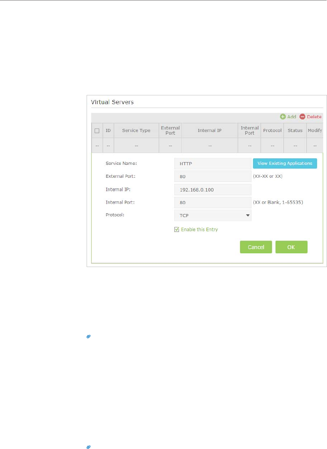Image resolution: width=327 pixels, height=449 pixels.
Task: Focus the Service Name field with HTTP
Action: [213, 164]
